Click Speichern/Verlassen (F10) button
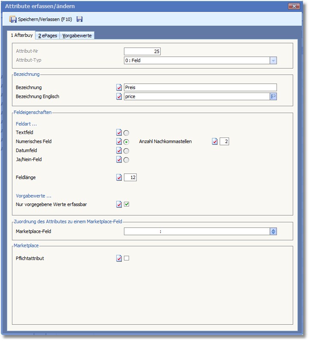 point(41,19)
